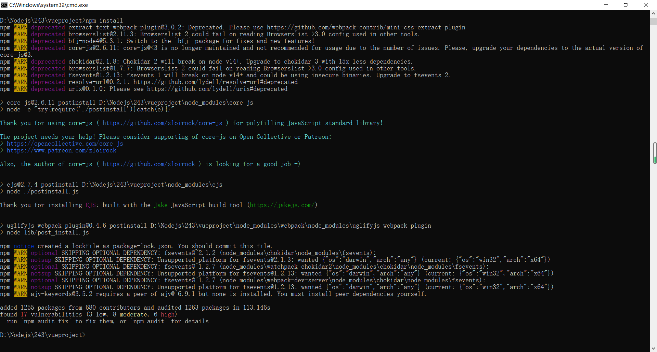Click the blue 'notice' label
The height and width of the screenshot is (352, 657).
click(24, 246)
